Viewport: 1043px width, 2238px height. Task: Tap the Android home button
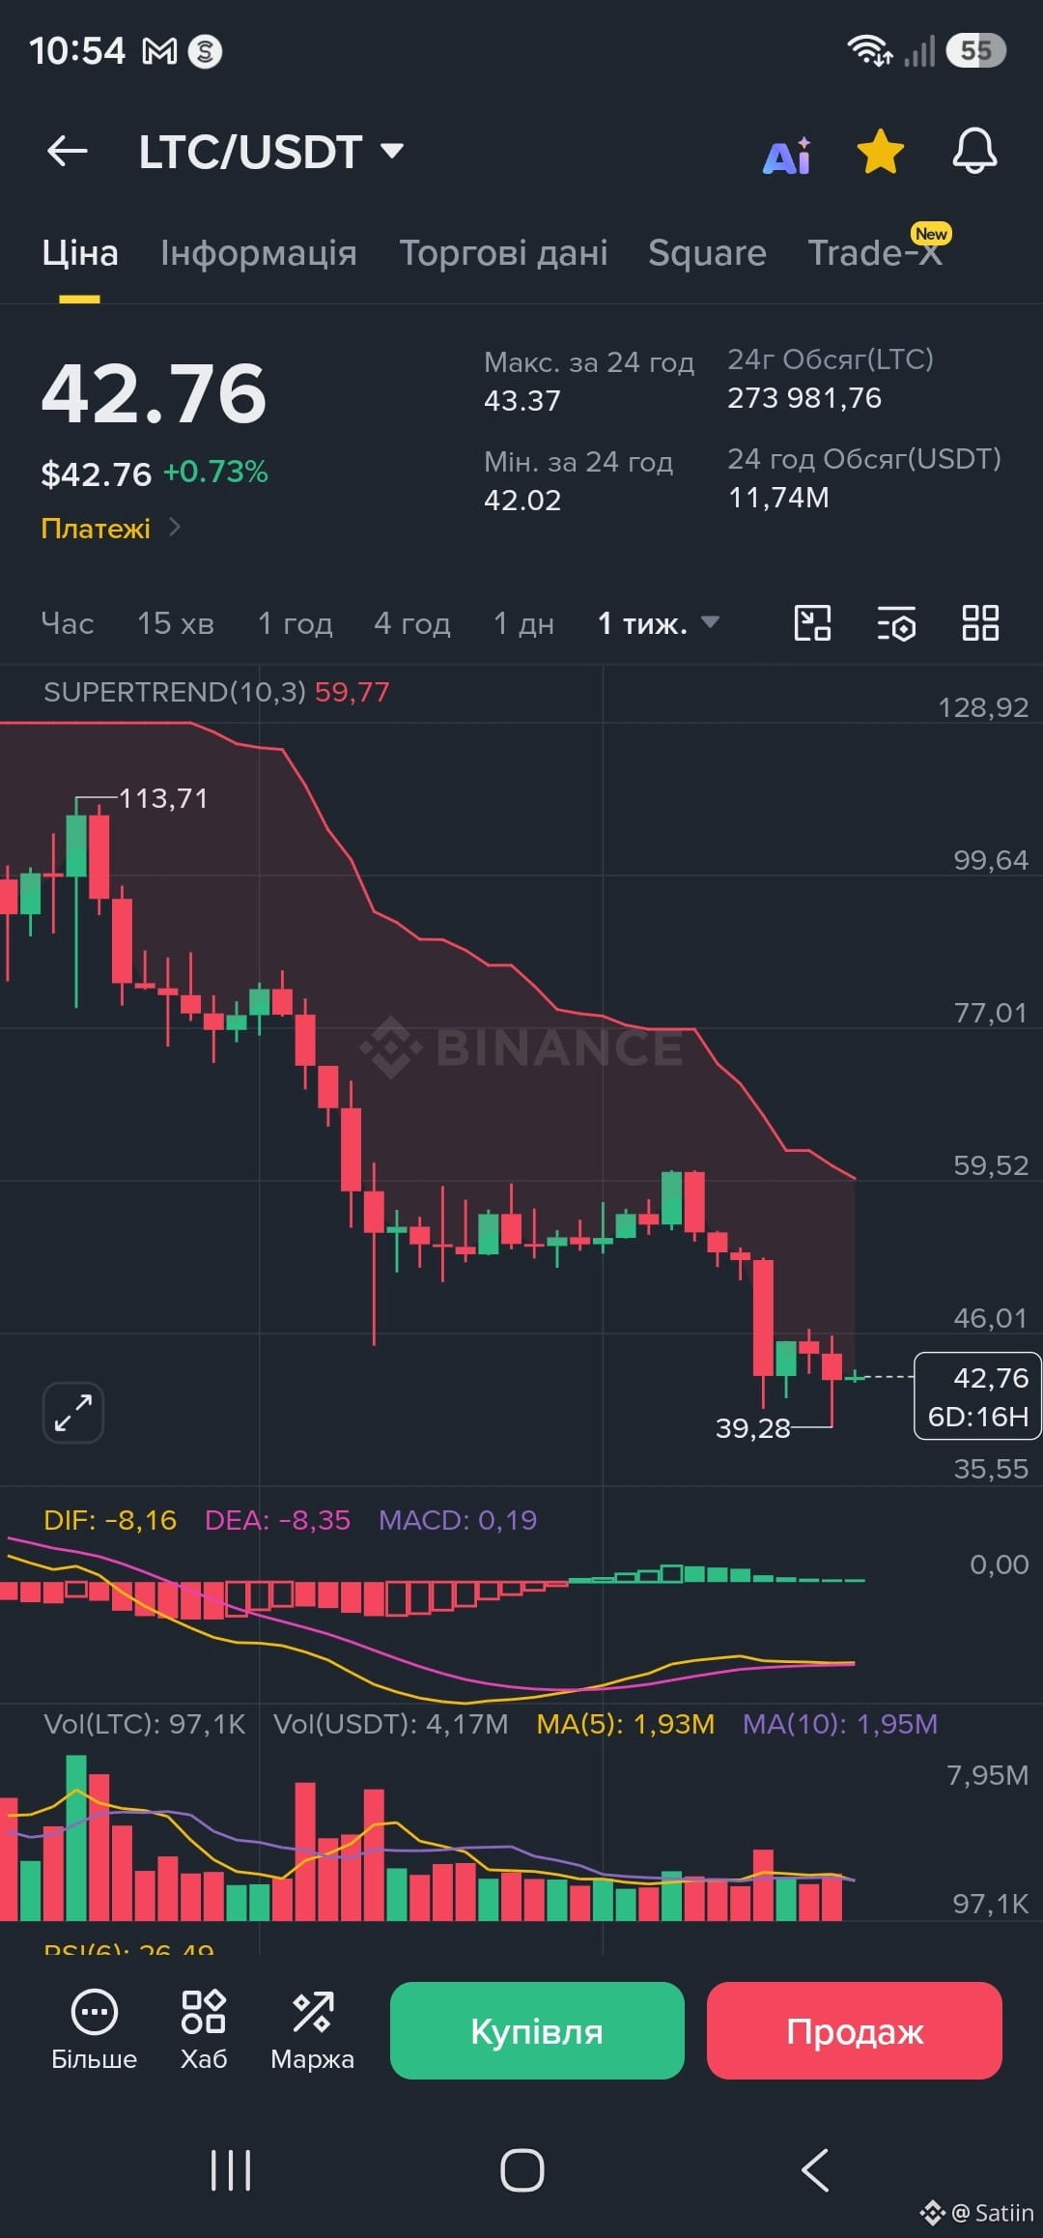(x=522, y=2170)
